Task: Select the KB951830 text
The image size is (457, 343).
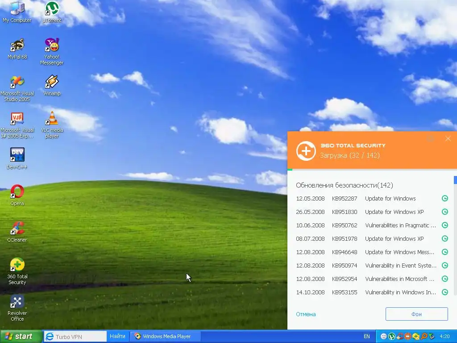Action: pyautogui.click(x=345, y=212)
